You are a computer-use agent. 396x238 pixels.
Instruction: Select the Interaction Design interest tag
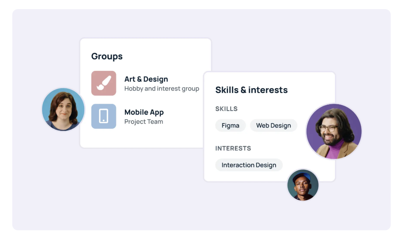pyautogui.click(x=249, y=165)
